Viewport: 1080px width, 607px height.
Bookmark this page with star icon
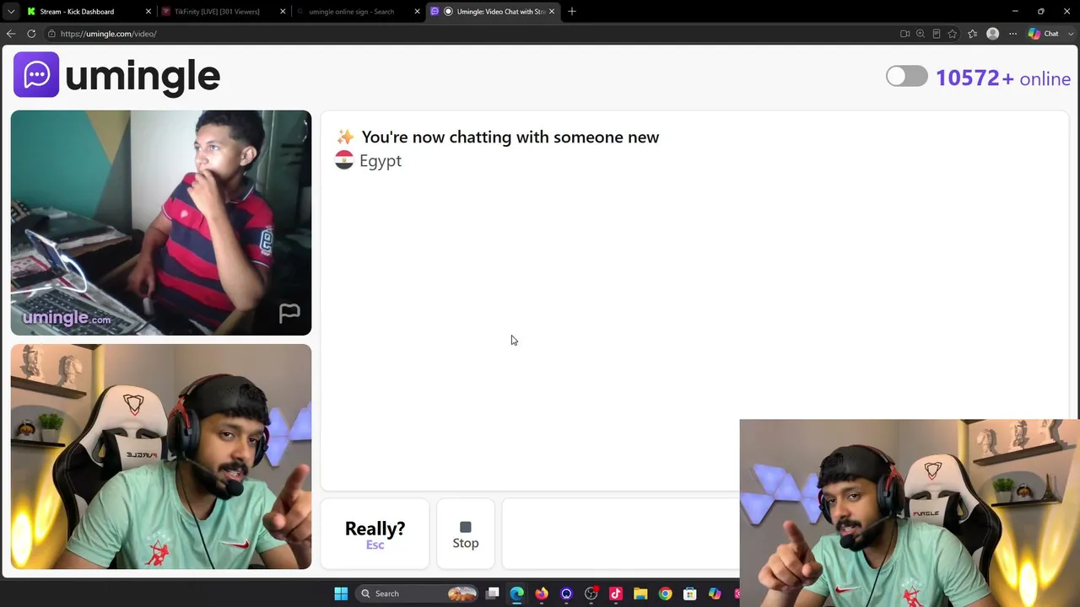pos(953,34)
